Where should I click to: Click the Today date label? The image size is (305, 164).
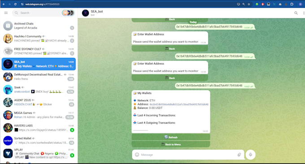click(193, 22)
